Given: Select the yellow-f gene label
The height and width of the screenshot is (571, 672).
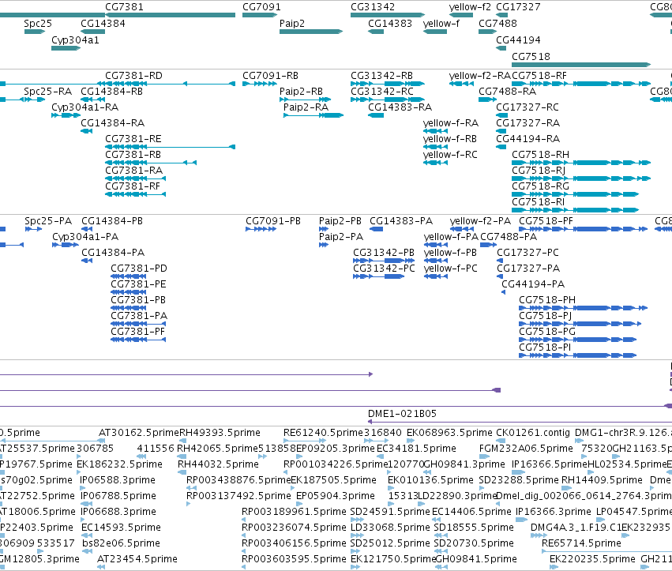Looking at the screenshot, I should tap(441, 23).
